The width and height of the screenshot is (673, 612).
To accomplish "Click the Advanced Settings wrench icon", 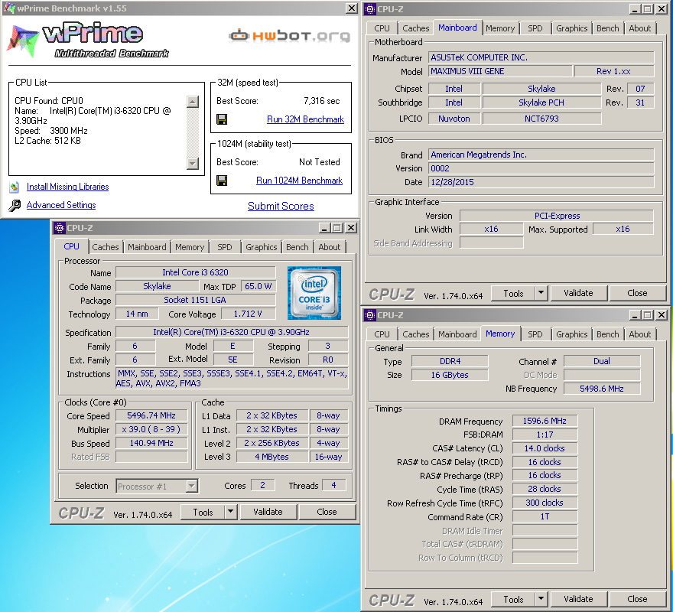I will click(15, 205).
